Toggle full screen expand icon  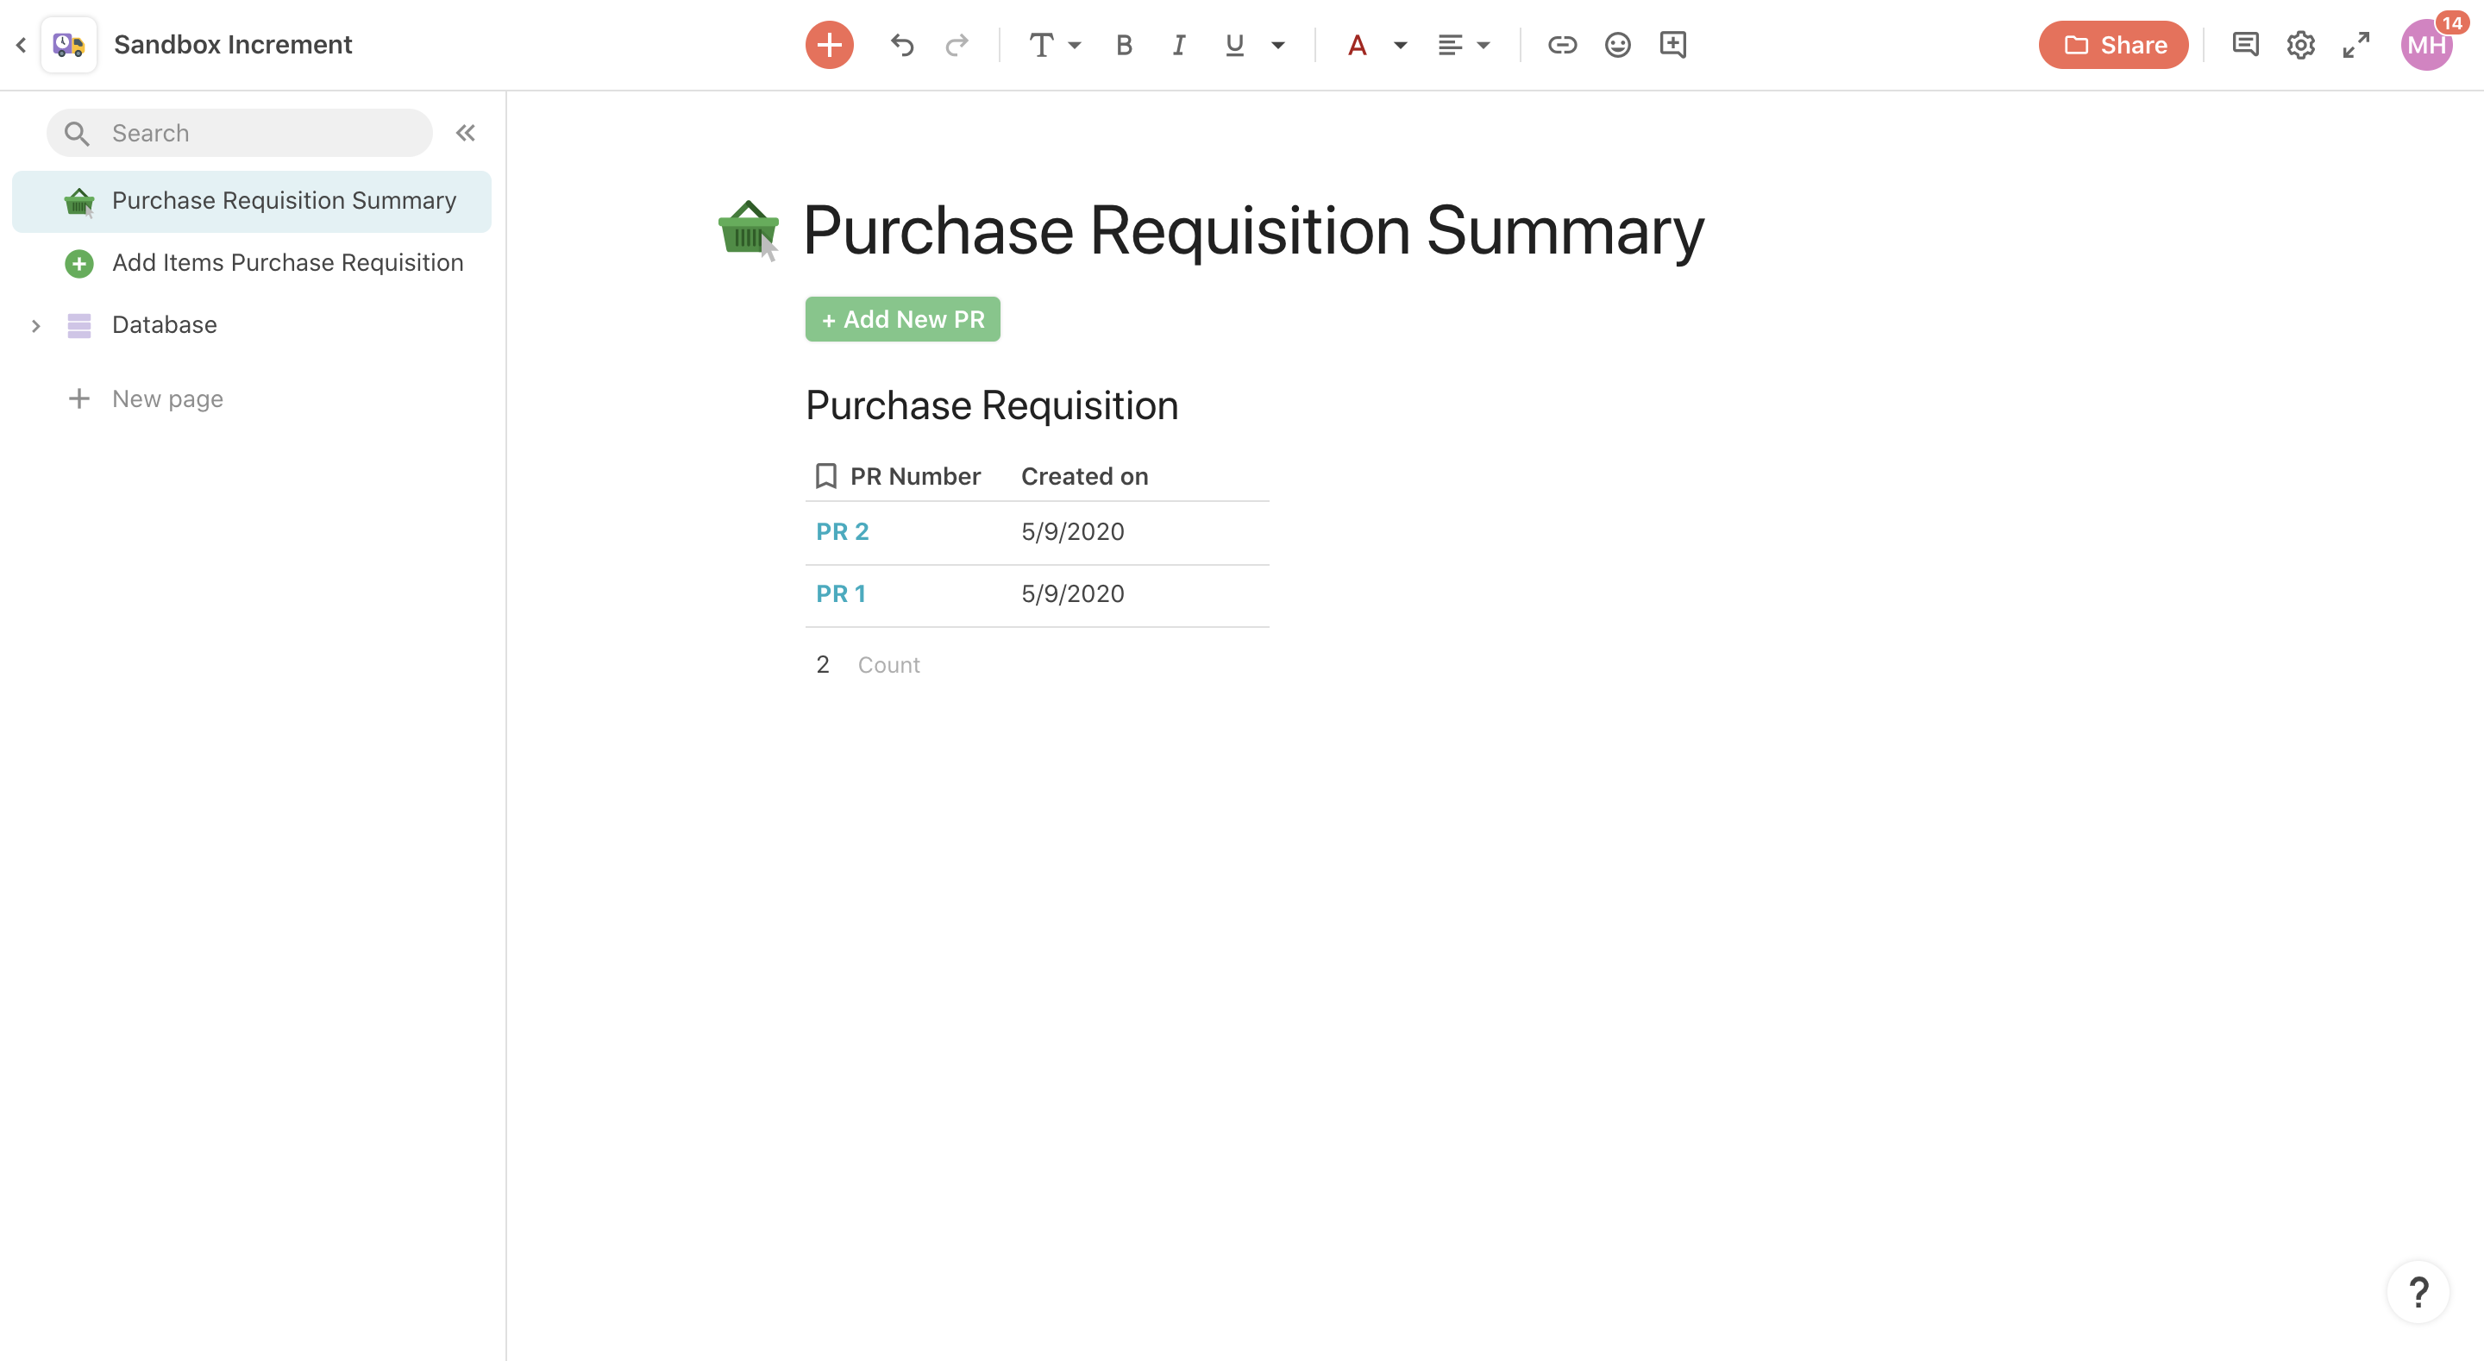coord(2355,44)
